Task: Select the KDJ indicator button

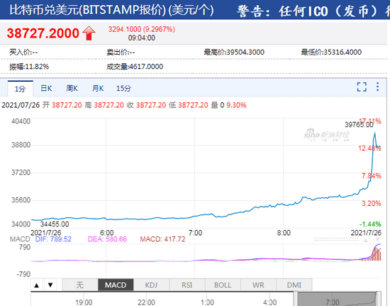Action: point(151,285)
